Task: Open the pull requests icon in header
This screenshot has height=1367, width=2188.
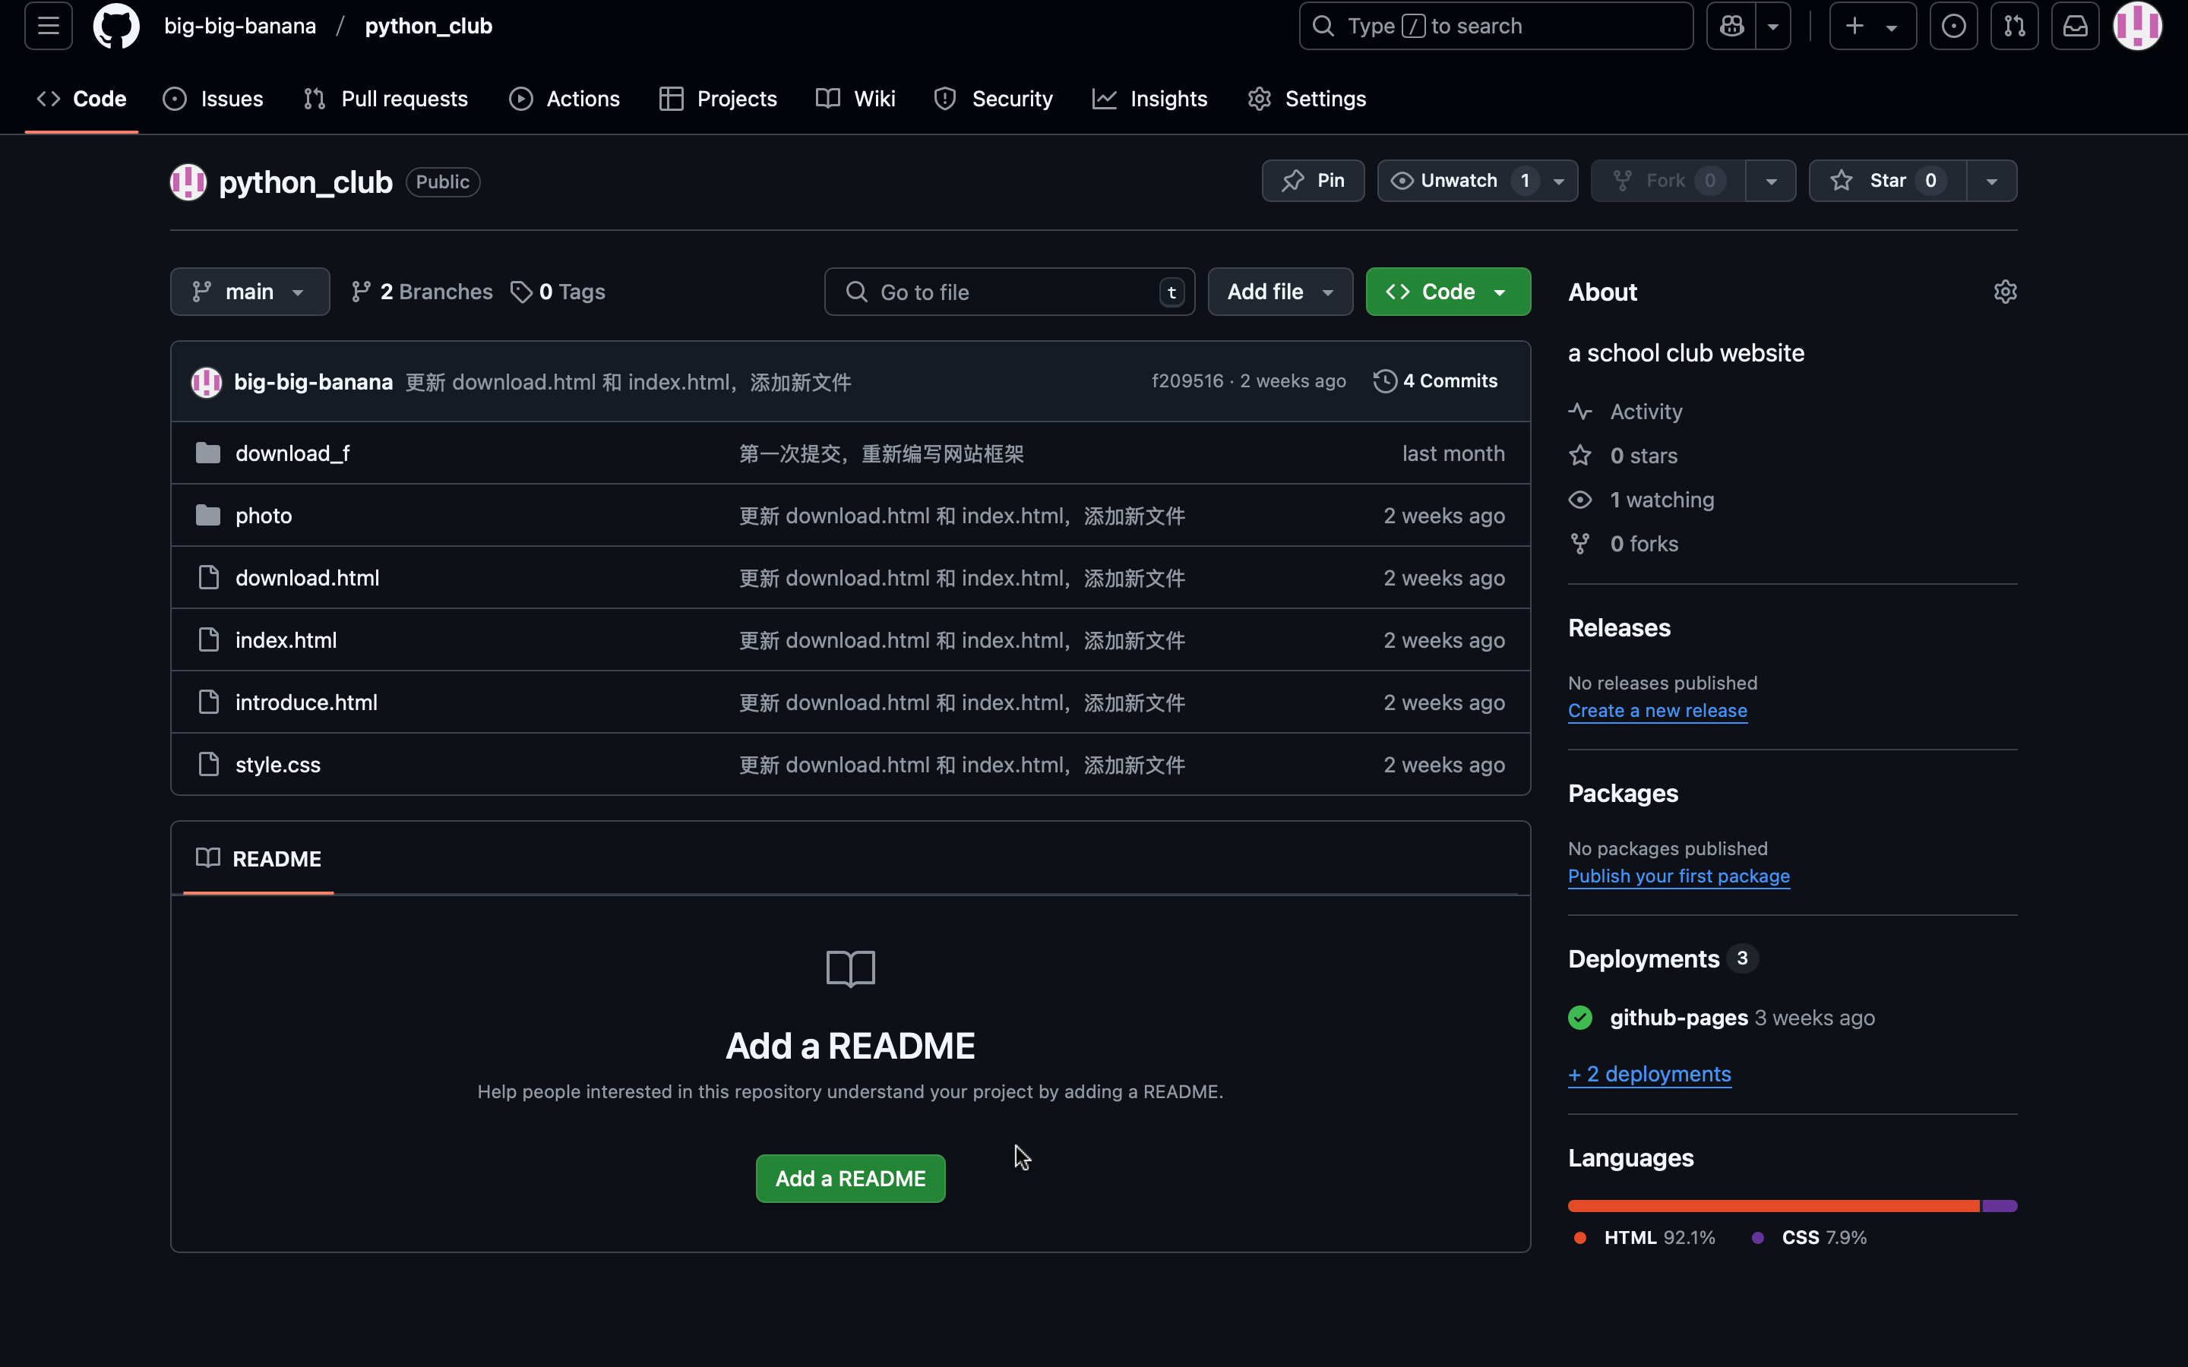Action: click(x=2013, y=25)
